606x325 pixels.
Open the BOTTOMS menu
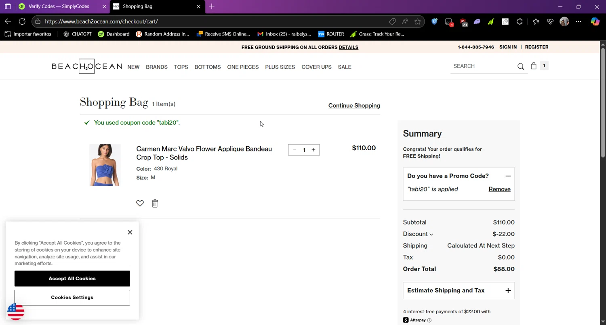click(208, 67)
